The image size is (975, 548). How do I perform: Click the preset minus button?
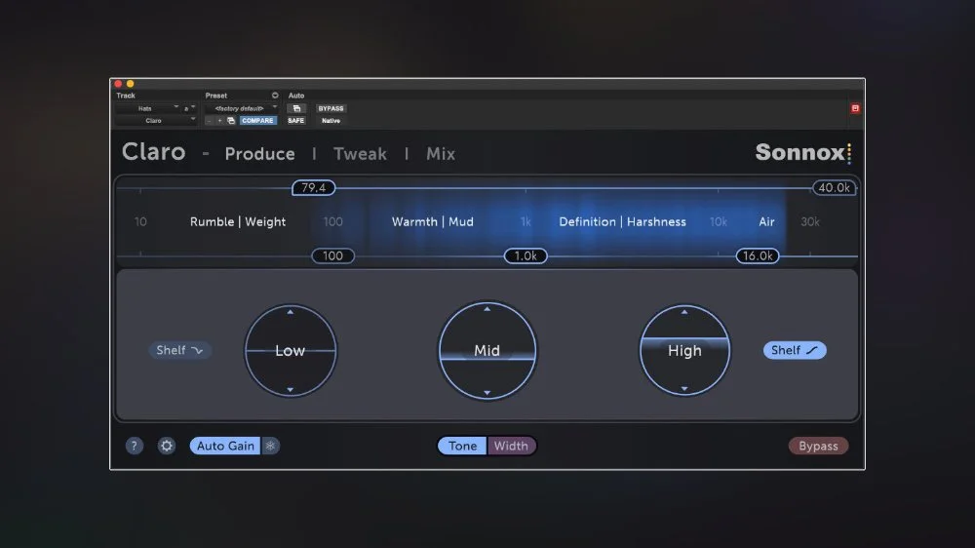(x=210, y=121)
